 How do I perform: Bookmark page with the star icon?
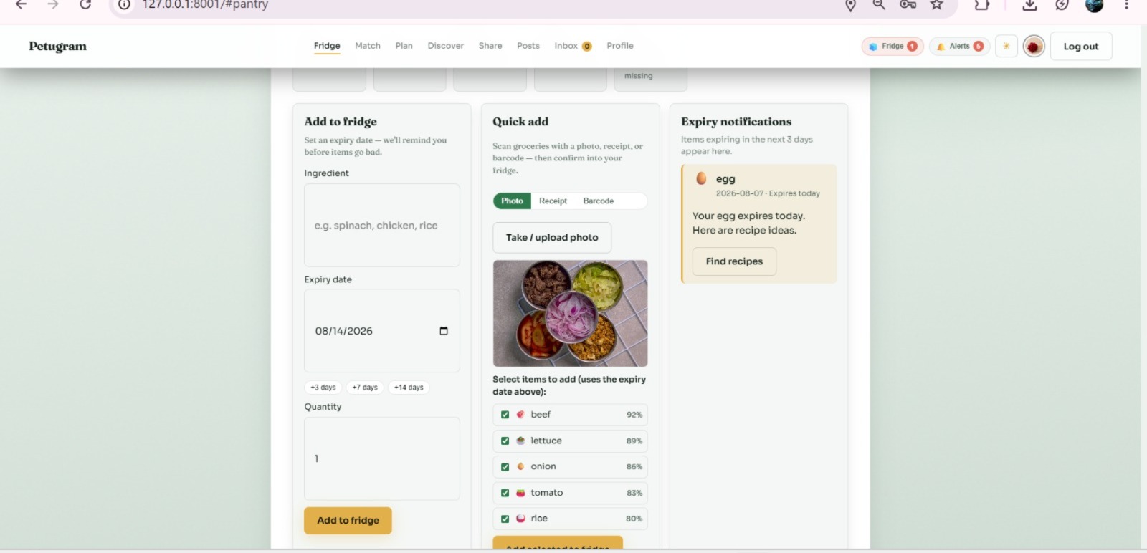[936, 4]
